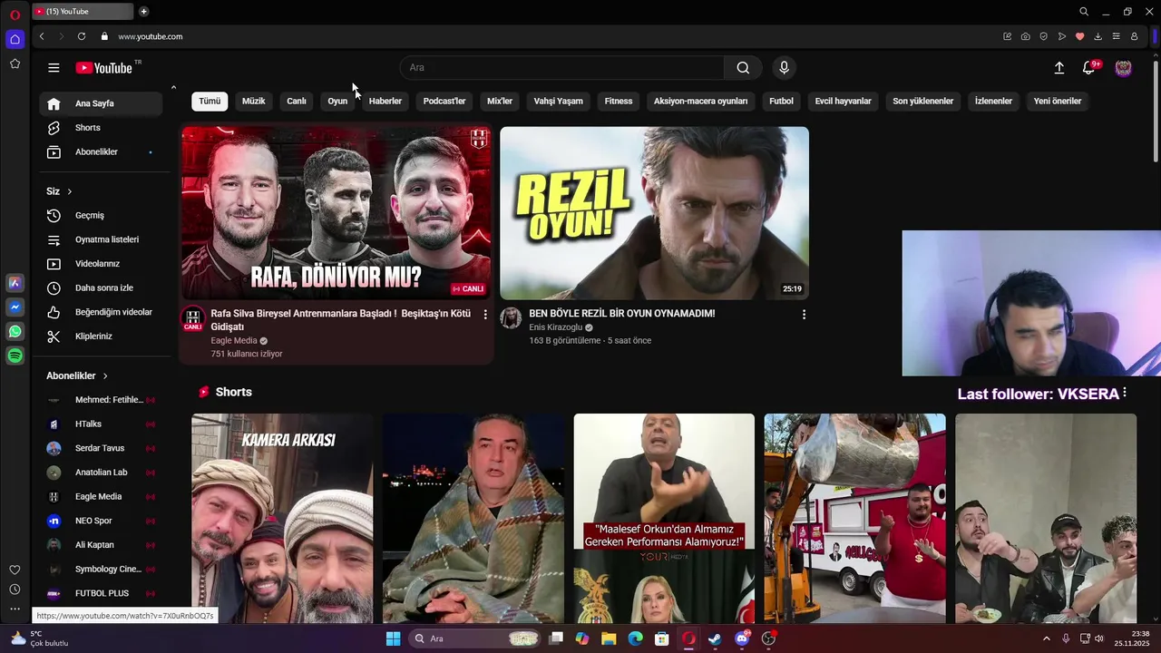Open Opera sidebar Messenger icon
The height and width of the screenshot is (653, 1161).
point(15,307)
